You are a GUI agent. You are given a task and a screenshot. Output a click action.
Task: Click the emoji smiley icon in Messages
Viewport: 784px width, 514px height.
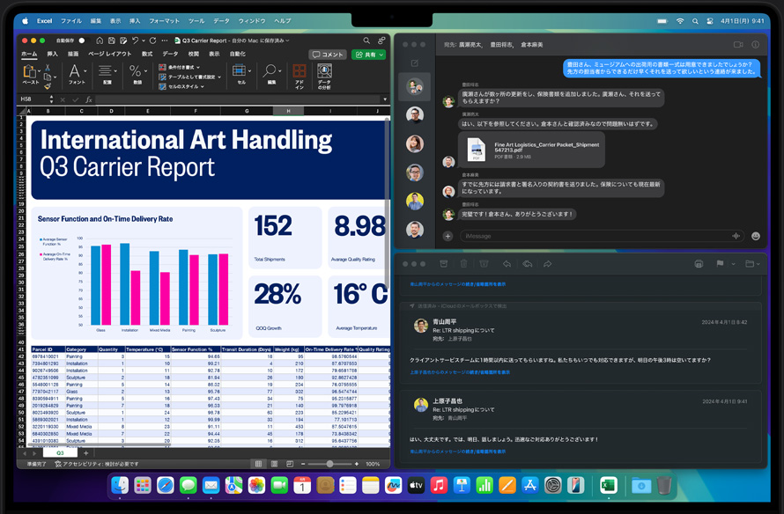pos(756,236)
